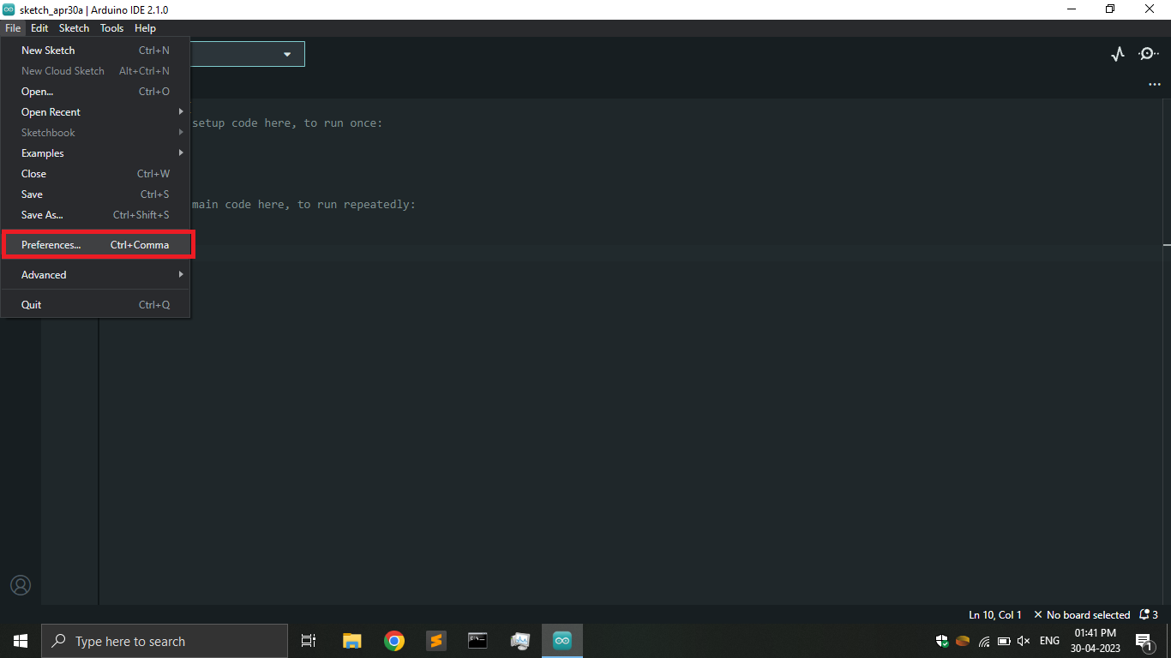The height and width of the screenshot is (658, 1171).
Task: Launch Google Chrome from the taskbar
Action: [x=393, y=640]
